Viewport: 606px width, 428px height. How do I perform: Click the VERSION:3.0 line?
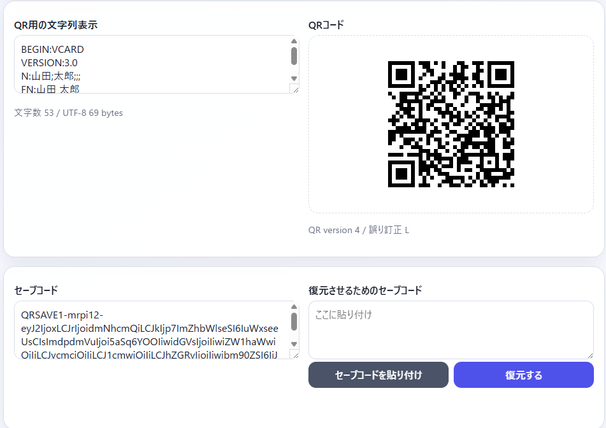(50, 62)
